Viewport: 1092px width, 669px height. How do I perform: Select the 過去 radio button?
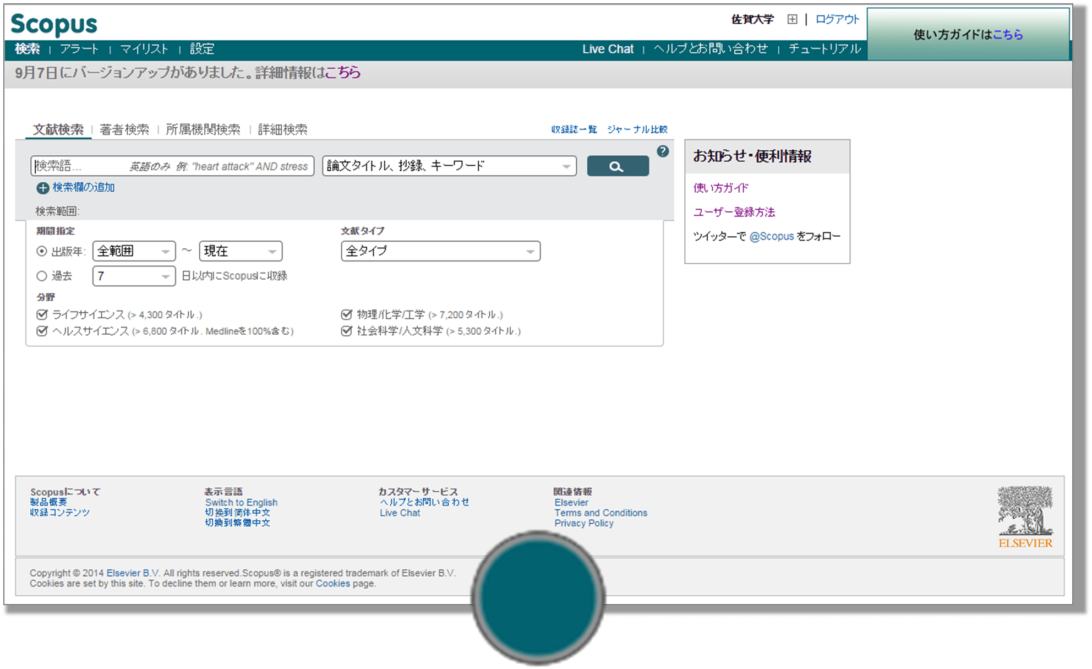click(42, 276)
